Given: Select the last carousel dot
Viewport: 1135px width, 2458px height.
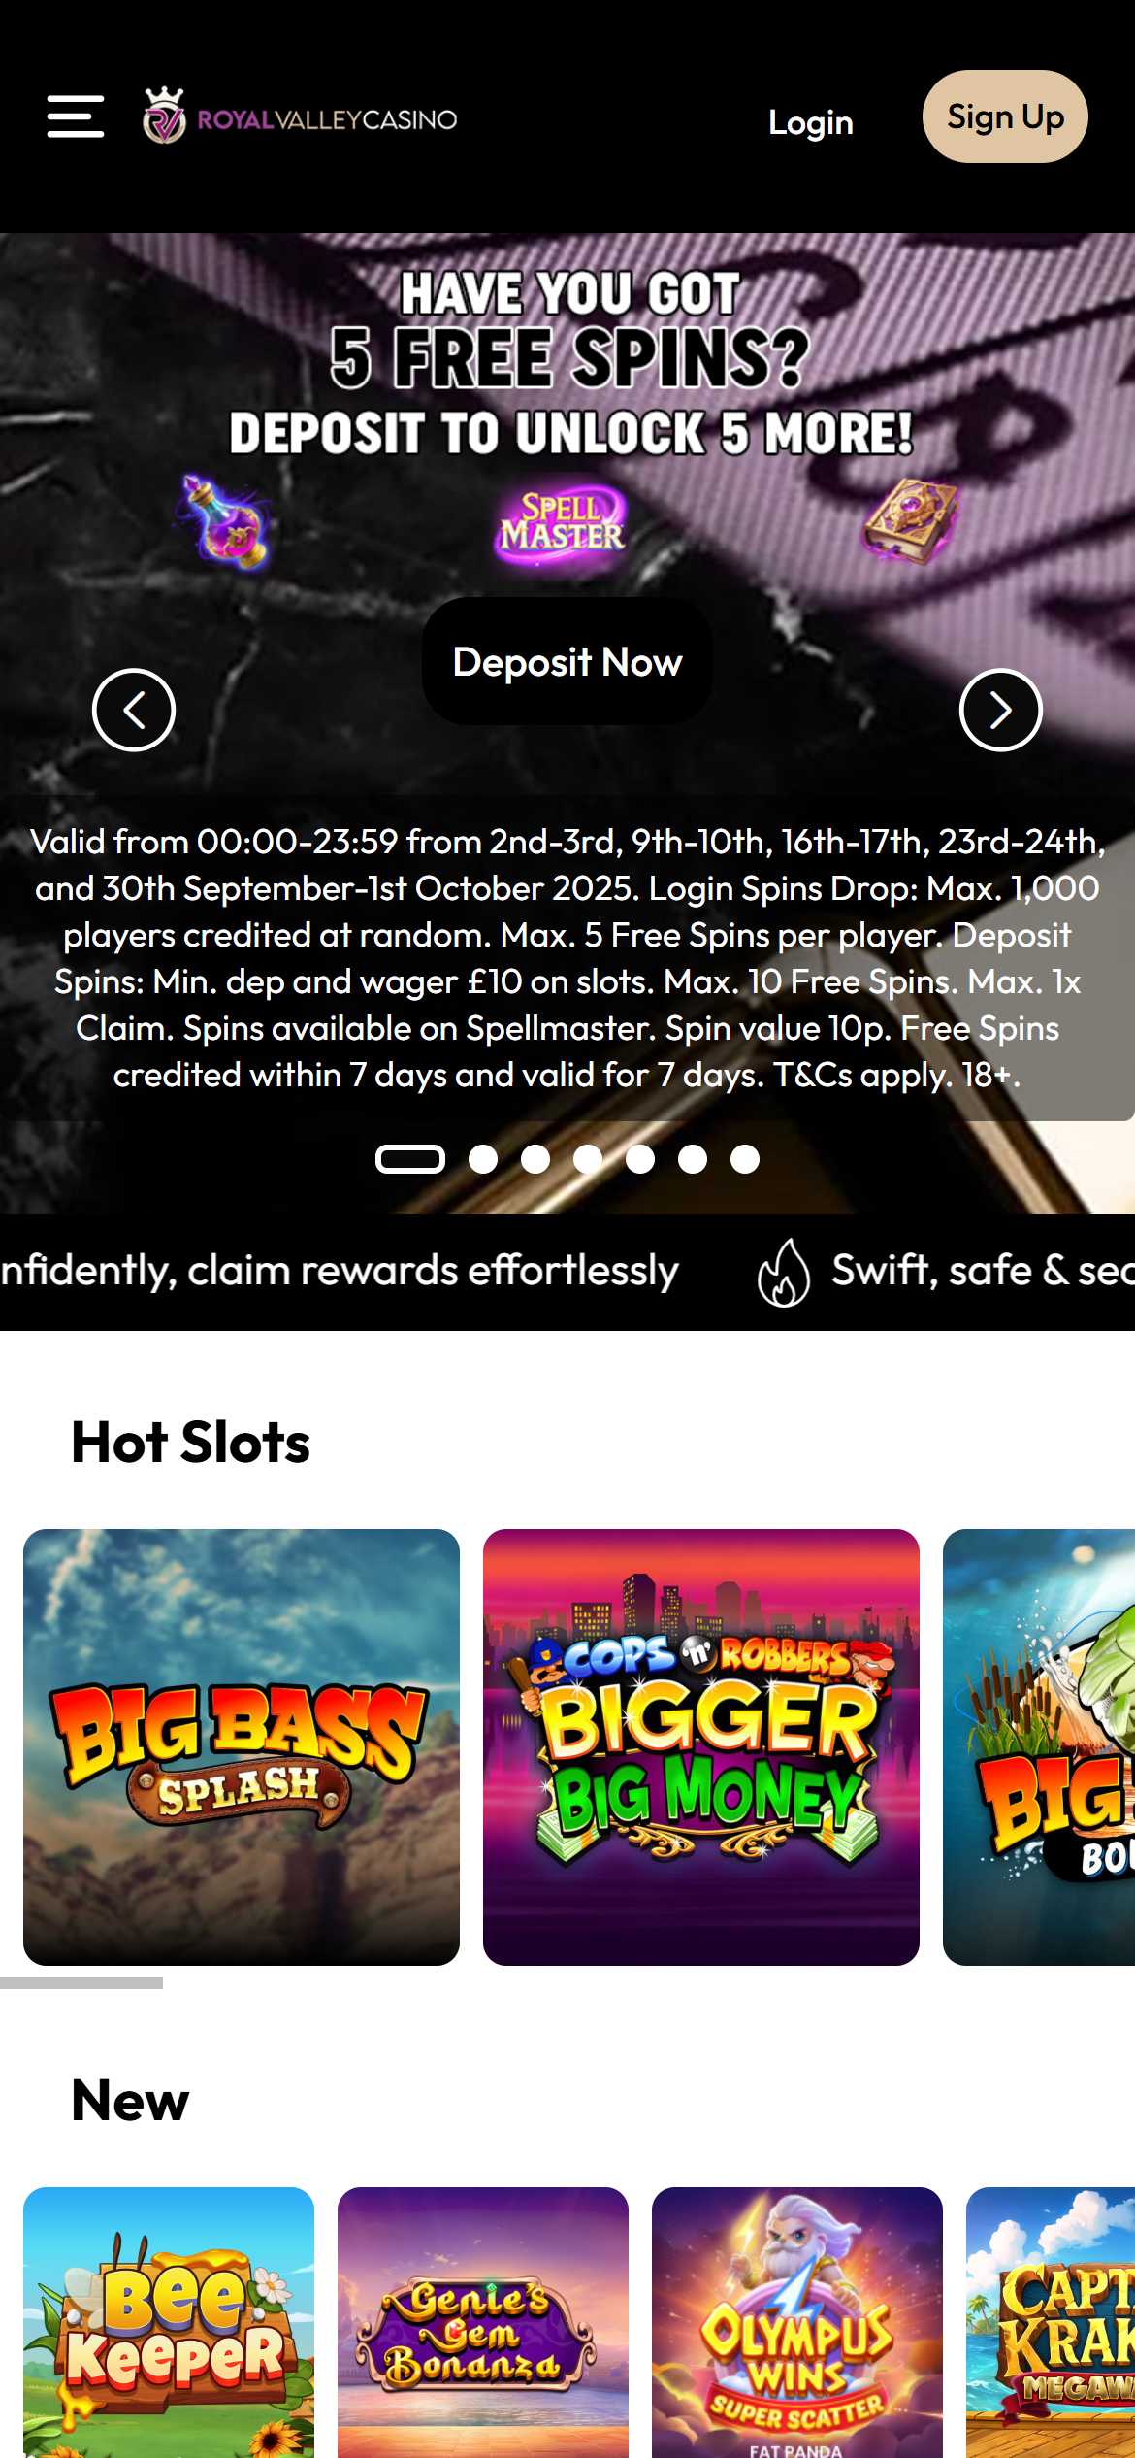Looking at the screenshot, I should pos(745,1159).
